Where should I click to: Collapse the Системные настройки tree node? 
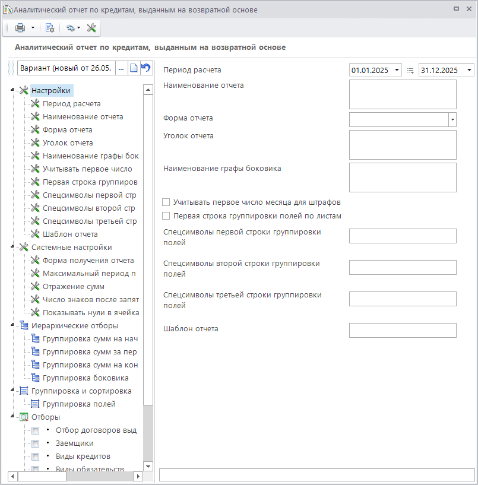(x=12, y=247)
